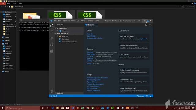Open the Windows Start menu
Image resolution: width=196 pixels, height=110 pixels.
point(2,108)
